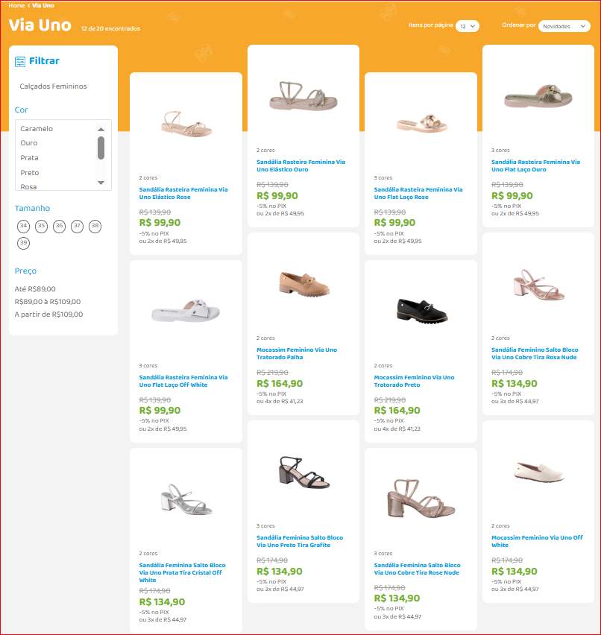Select size 34 circle
601x635 pixels.
(24, 226)
